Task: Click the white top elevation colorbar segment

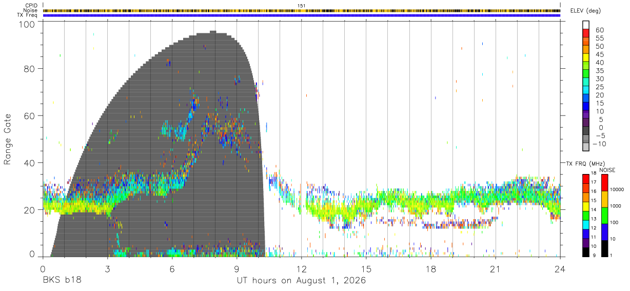Action: point(586,25)
